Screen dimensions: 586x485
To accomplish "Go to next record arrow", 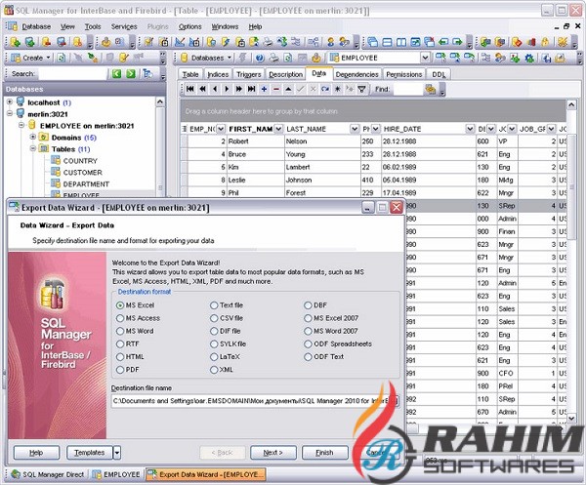I will pos(227,89).
